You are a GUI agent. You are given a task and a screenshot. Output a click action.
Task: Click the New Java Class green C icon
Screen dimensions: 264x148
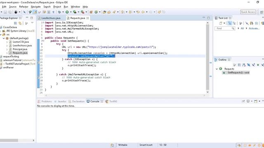coord(96,12)
